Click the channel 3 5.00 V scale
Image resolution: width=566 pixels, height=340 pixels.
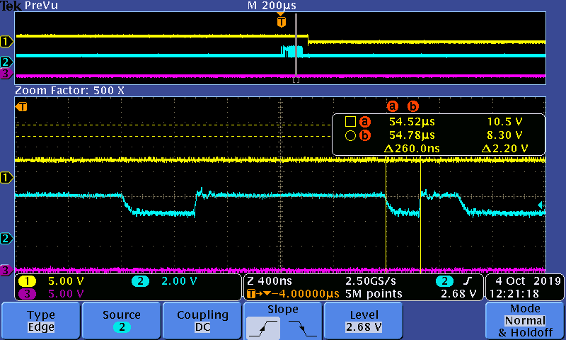click(x=66, y=294)
